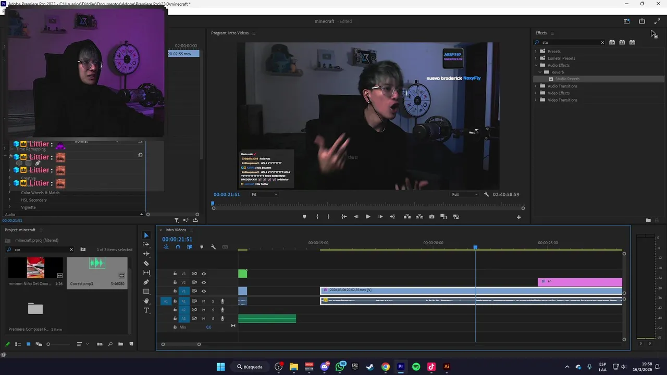
Task: Click Find magnifier in Project panel
Action: 110,344
